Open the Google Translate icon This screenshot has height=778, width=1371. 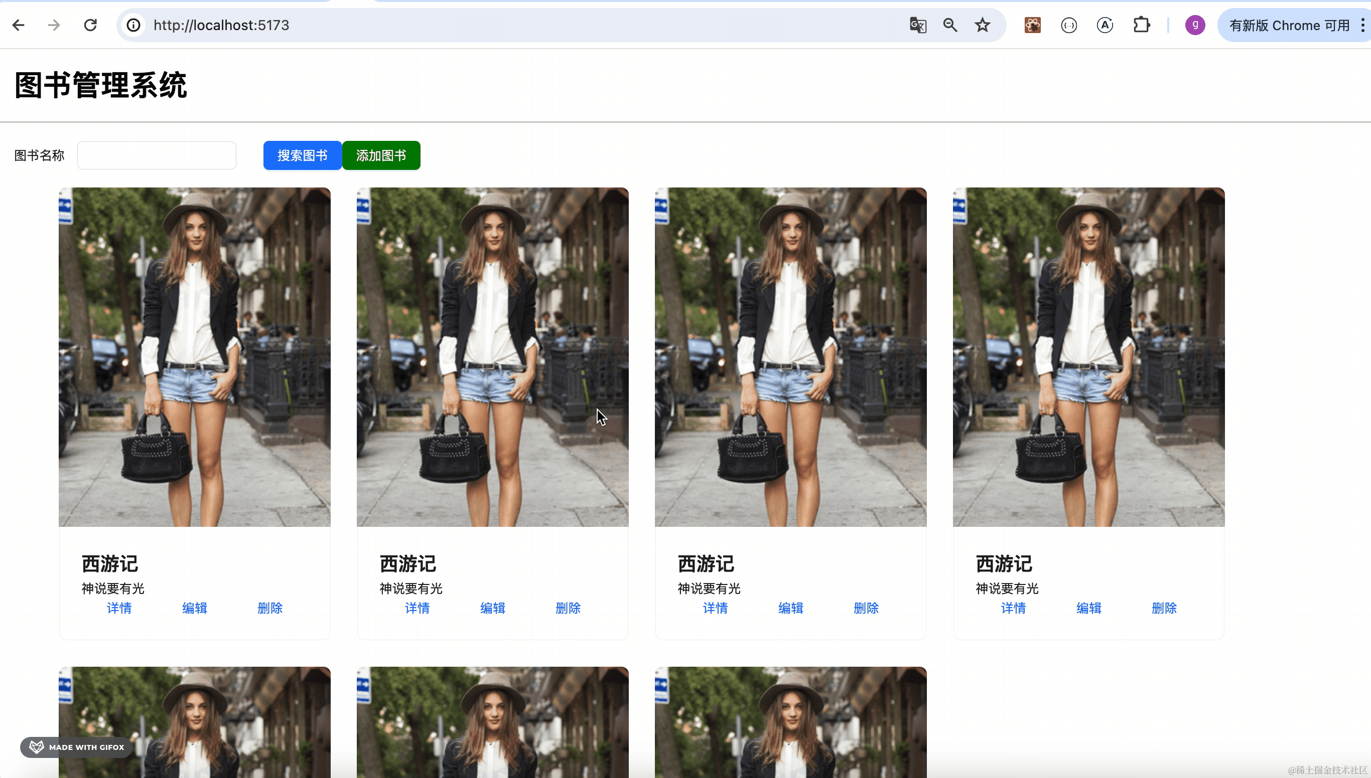(918, 25)
